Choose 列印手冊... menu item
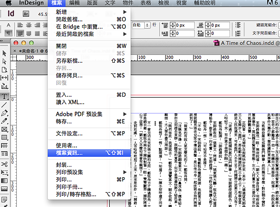Image resolution: width=280 pixels, height=207 pixels. pyautogui.click(x=89, y=187)
